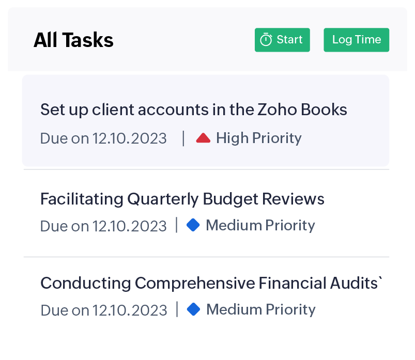Click due date under Comprehensive Financial Audits
The width and height of the screenshot is (415, 360).
click(x=103, y=310)
